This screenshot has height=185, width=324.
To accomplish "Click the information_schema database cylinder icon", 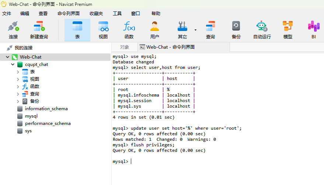I will [20, 109].
